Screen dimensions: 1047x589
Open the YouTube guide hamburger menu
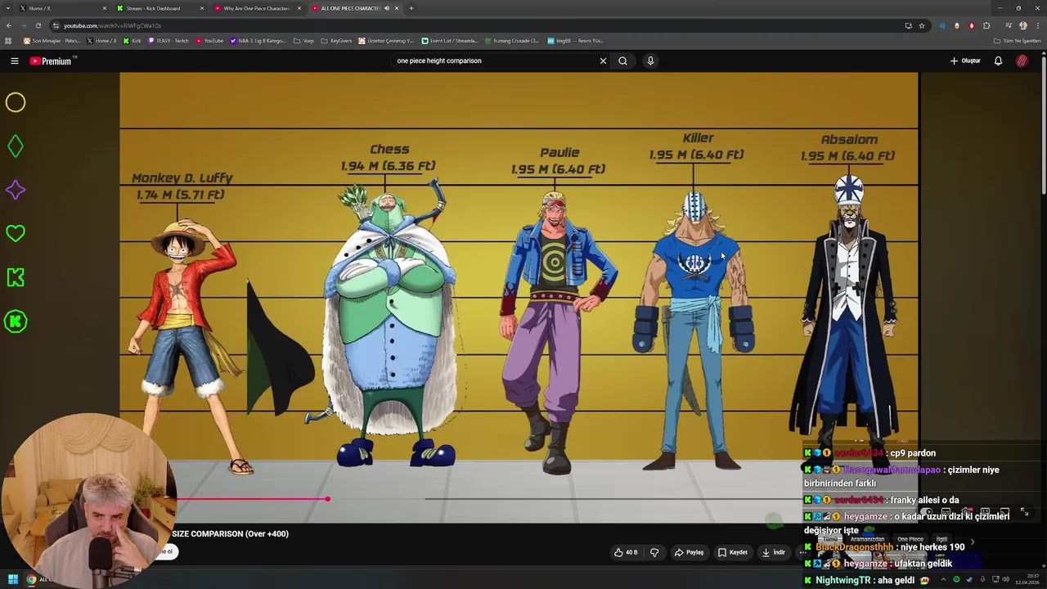pos(15,61)
